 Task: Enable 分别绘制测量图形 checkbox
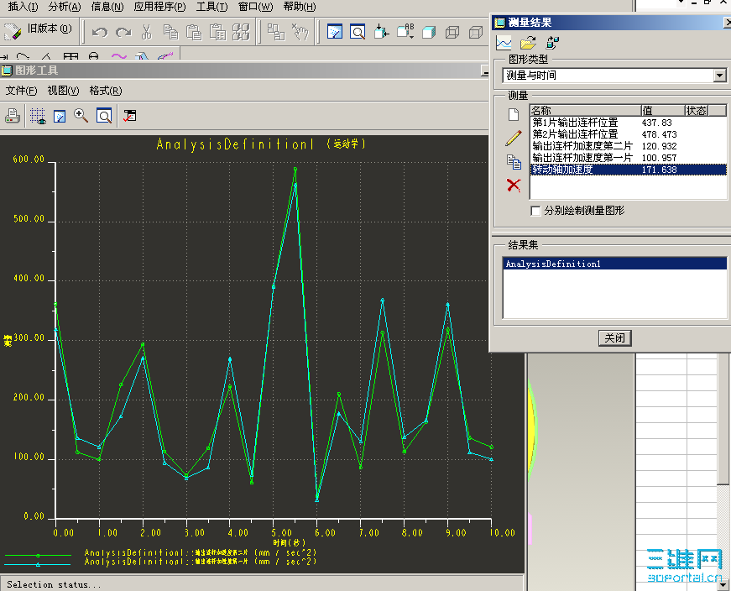tap(536, 211)
